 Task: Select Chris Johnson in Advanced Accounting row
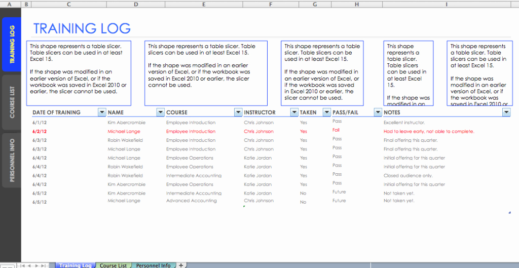(x=259, y=201)
